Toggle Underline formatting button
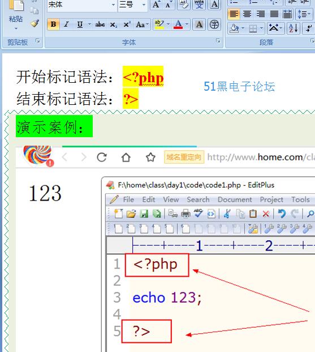 click(80, 24)
